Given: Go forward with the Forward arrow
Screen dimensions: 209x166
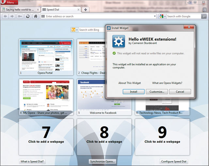Looking at the screenshot, I should [x=12, y=16].
